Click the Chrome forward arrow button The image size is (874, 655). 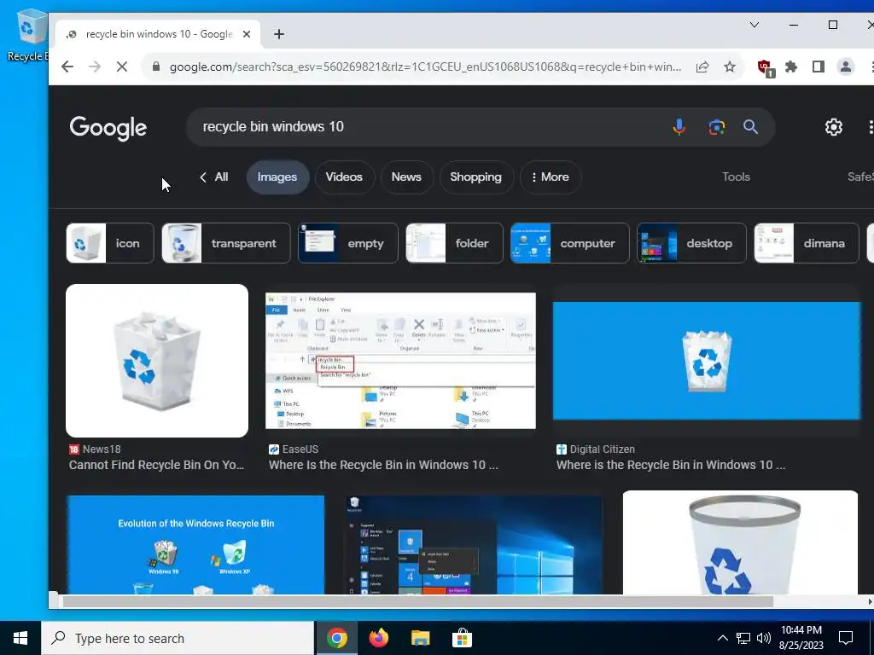95,67
